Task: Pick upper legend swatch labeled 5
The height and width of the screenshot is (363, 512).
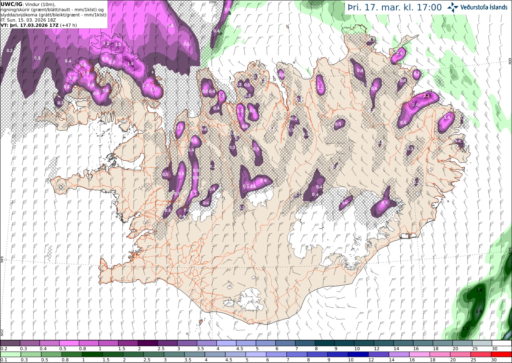Action: [266, 343]
